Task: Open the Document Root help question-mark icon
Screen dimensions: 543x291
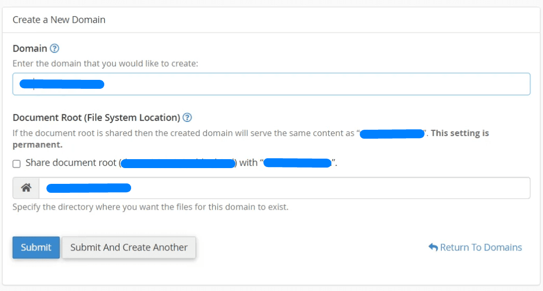Action: click(x=187, y=118)
